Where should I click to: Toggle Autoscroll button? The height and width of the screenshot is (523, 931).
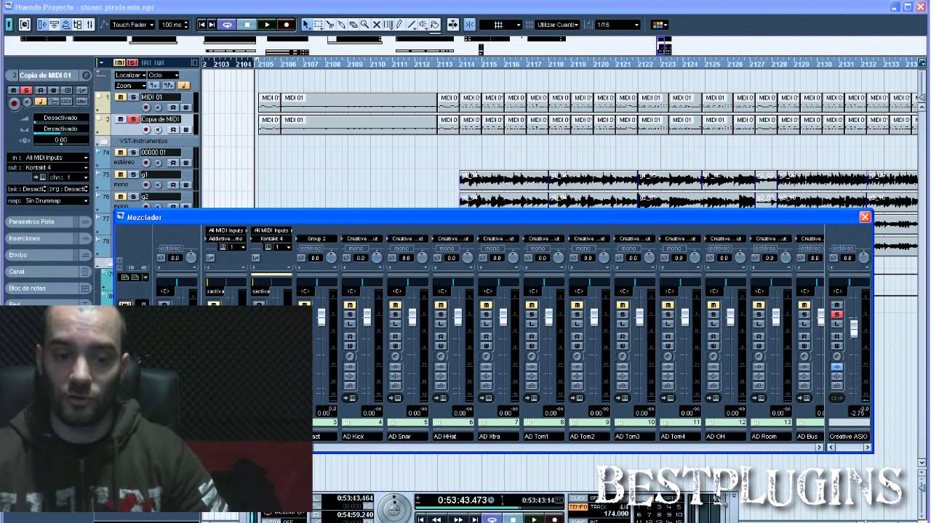click(452, 25)
